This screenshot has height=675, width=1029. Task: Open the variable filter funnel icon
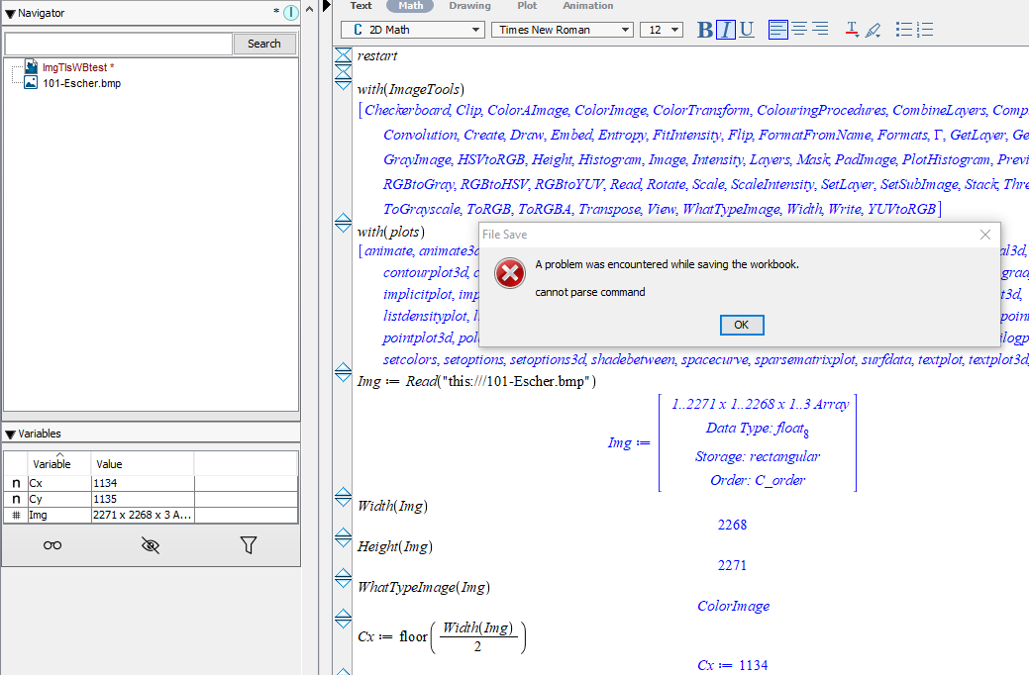pos(248,545)
